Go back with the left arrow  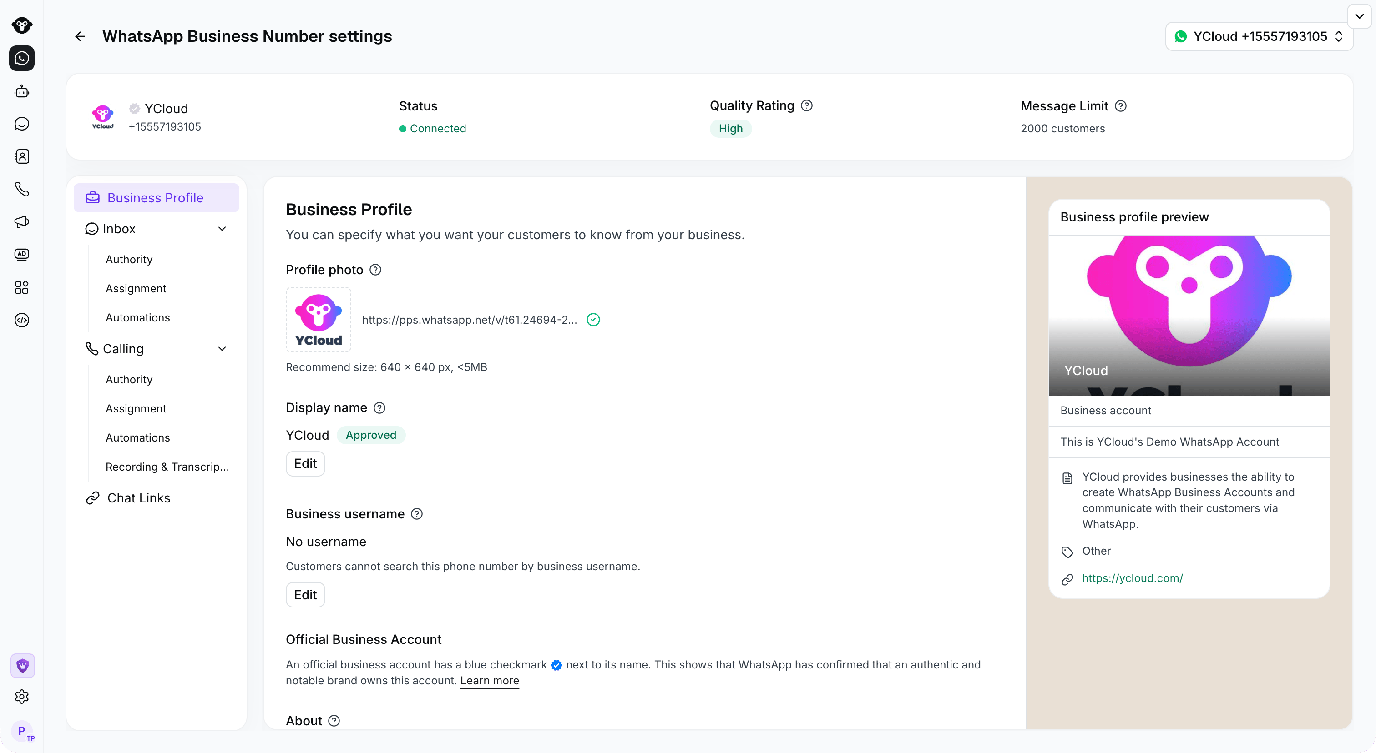(x=80, y=36)
